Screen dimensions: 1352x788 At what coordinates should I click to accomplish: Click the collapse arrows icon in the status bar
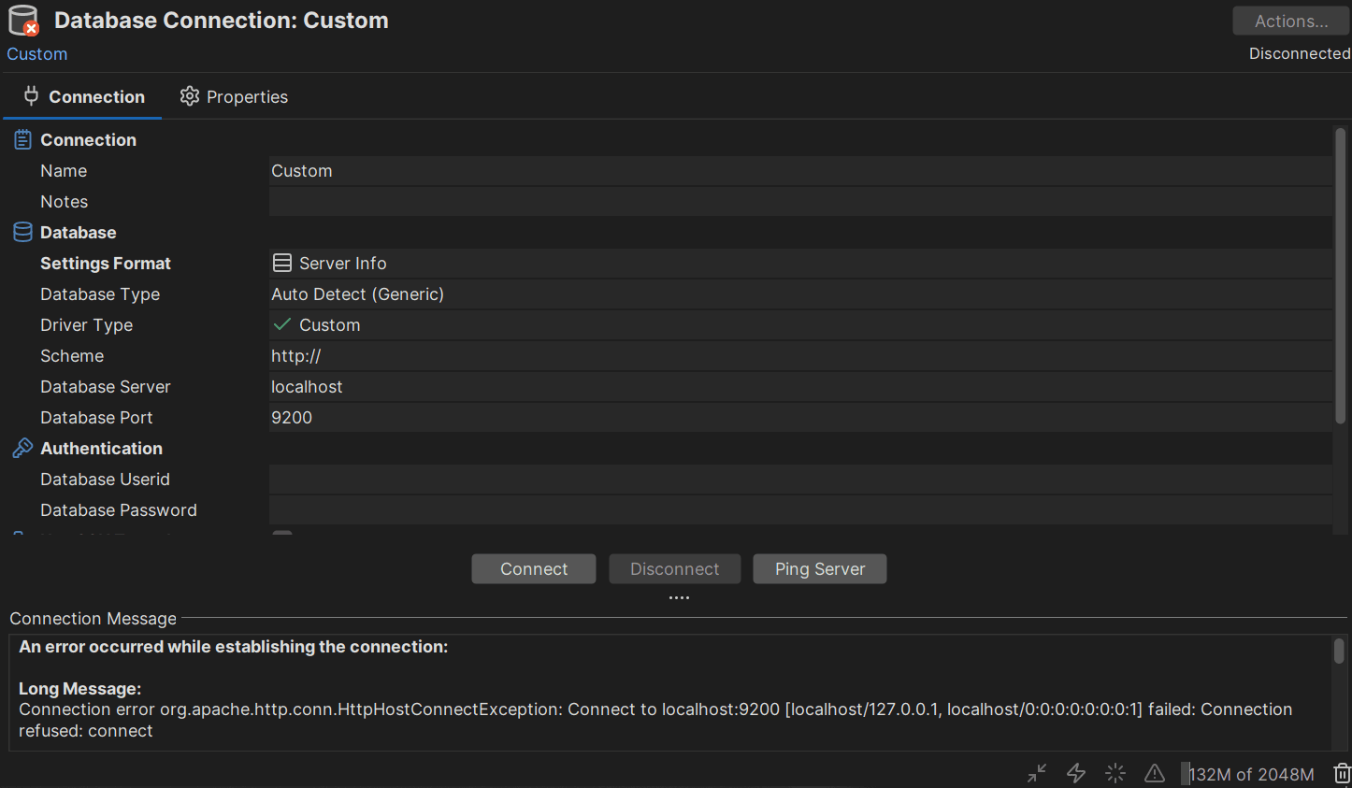coord(1036,773)
